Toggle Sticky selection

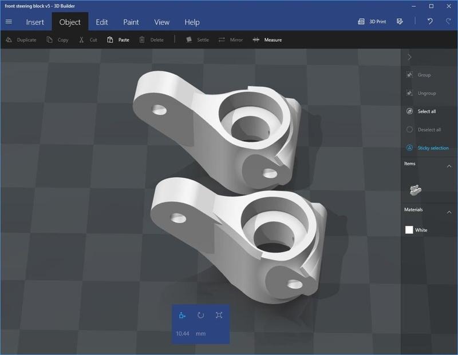tap(427, 148)
